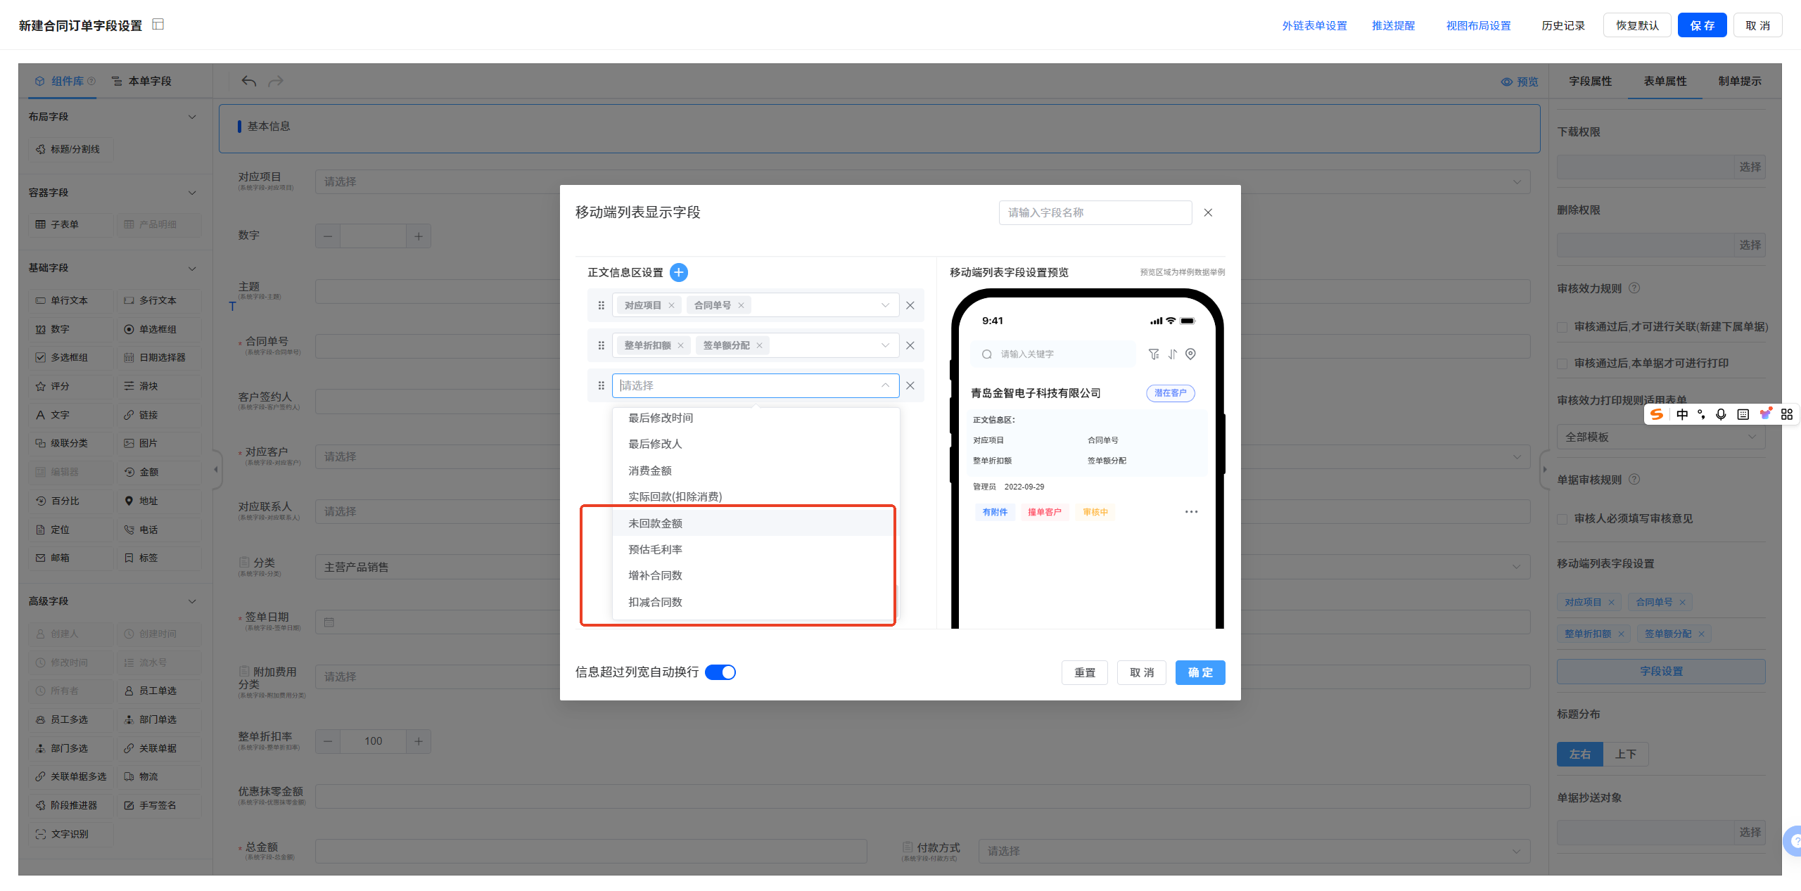Collapse the 基础字段 section

point(192,268)
